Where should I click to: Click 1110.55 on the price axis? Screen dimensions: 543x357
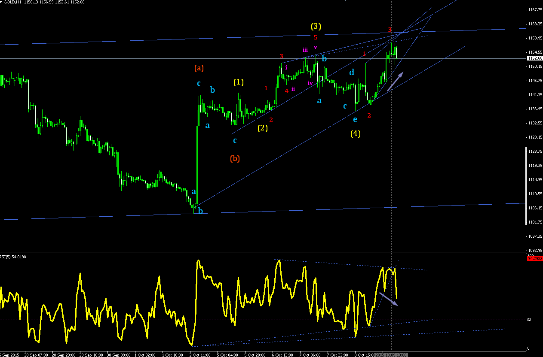click(536, 194)
